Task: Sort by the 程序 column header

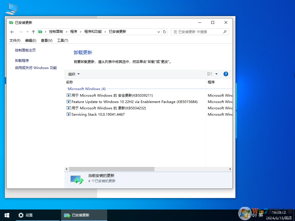Action: pos(219,82)
